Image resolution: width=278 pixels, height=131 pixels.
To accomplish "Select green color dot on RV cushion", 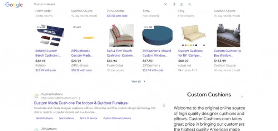I will click(x=191, y=45).
